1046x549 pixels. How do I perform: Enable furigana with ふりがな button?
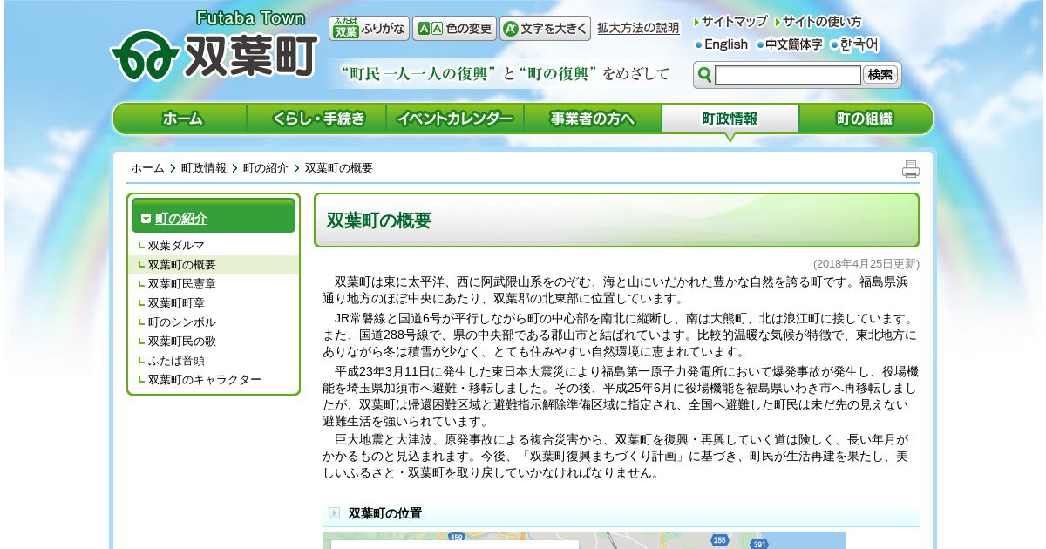point(369,29)
